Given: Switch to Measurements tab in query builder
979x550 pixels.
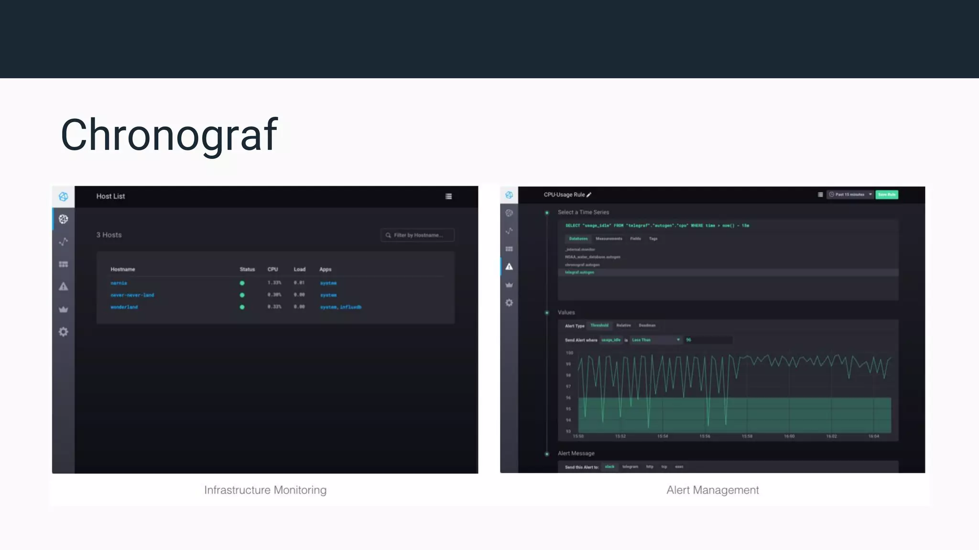Looking at the screenshot, I should tap(609, 239).
